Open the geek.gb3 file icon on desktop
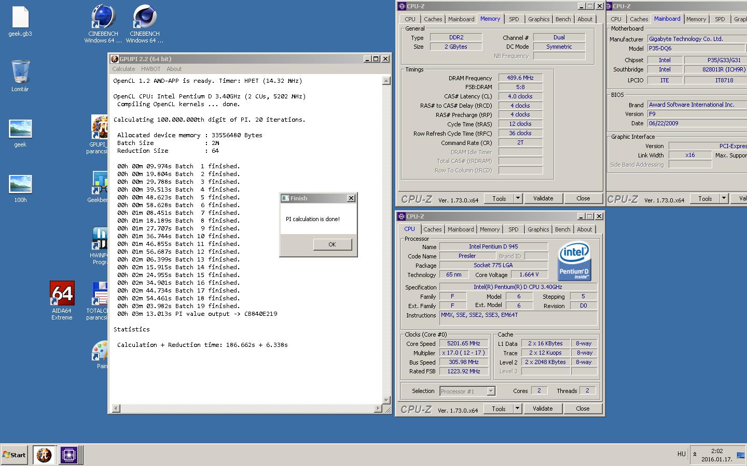This screenshot has height=466, width=747. click(x=20, y=22)
